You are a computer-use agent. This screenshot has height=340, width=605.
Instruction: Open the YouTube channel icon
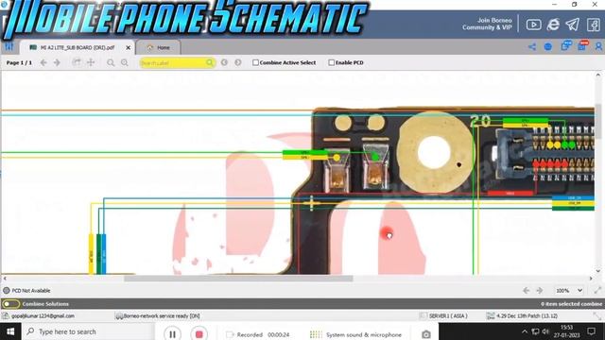(x=533, y=25)
